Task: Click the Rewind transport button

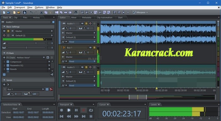Action: [x=69, y=116]
